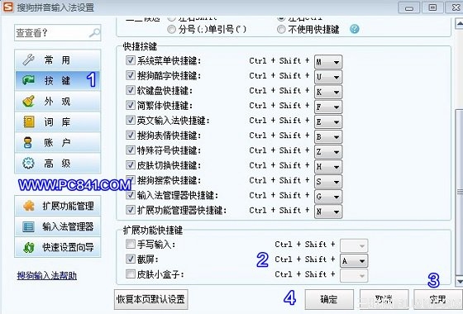This screenshot has height=314, width=463.
Task: Click the magnifier icon in search box
Action: coord(94,32)
